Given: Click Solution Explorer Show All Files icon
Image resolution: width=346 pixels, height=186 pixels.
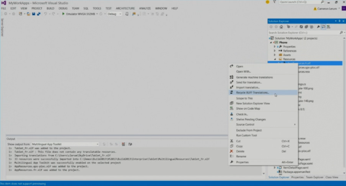Looking at the screenshot, I should coord(312,27).
